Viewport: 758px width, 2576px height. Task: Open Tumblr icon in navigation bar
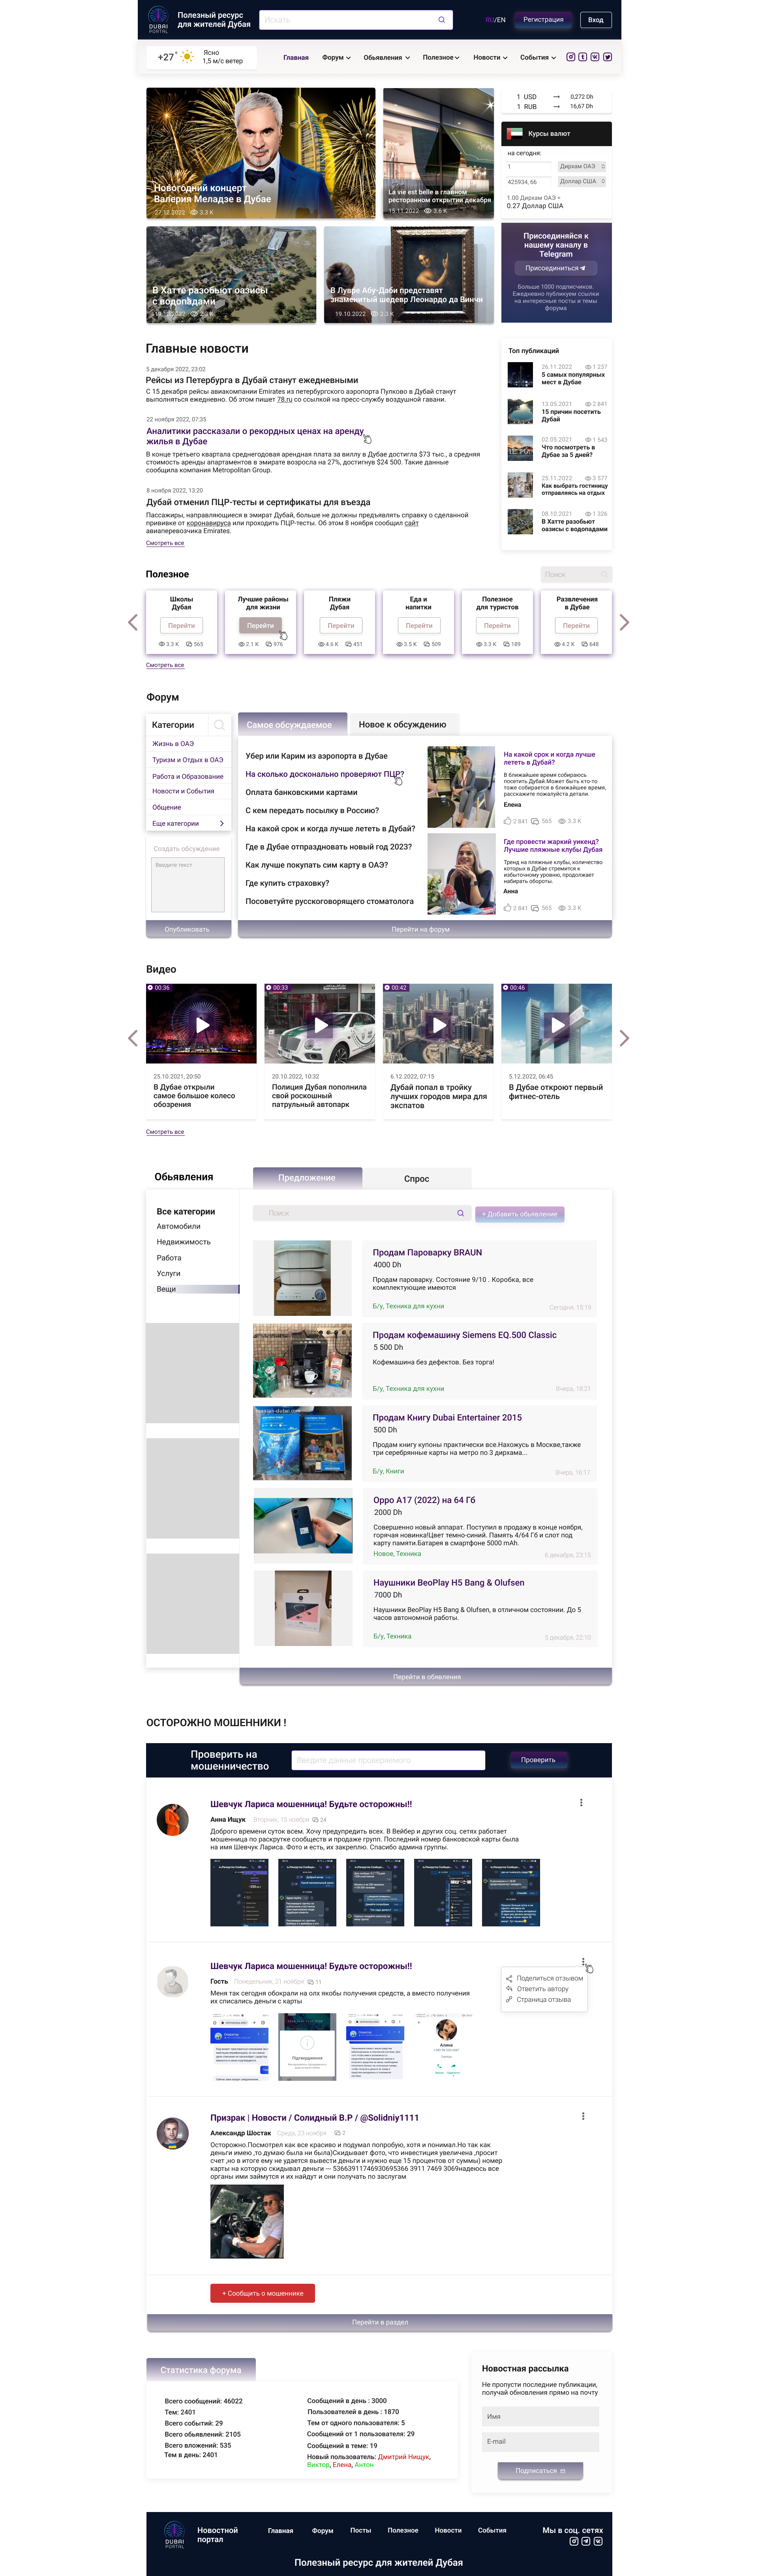(583, 57)
